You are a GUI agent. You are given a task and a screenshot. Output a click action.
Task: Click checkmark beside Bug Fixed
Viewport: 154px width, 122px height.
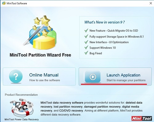click(x=86, y=53)
